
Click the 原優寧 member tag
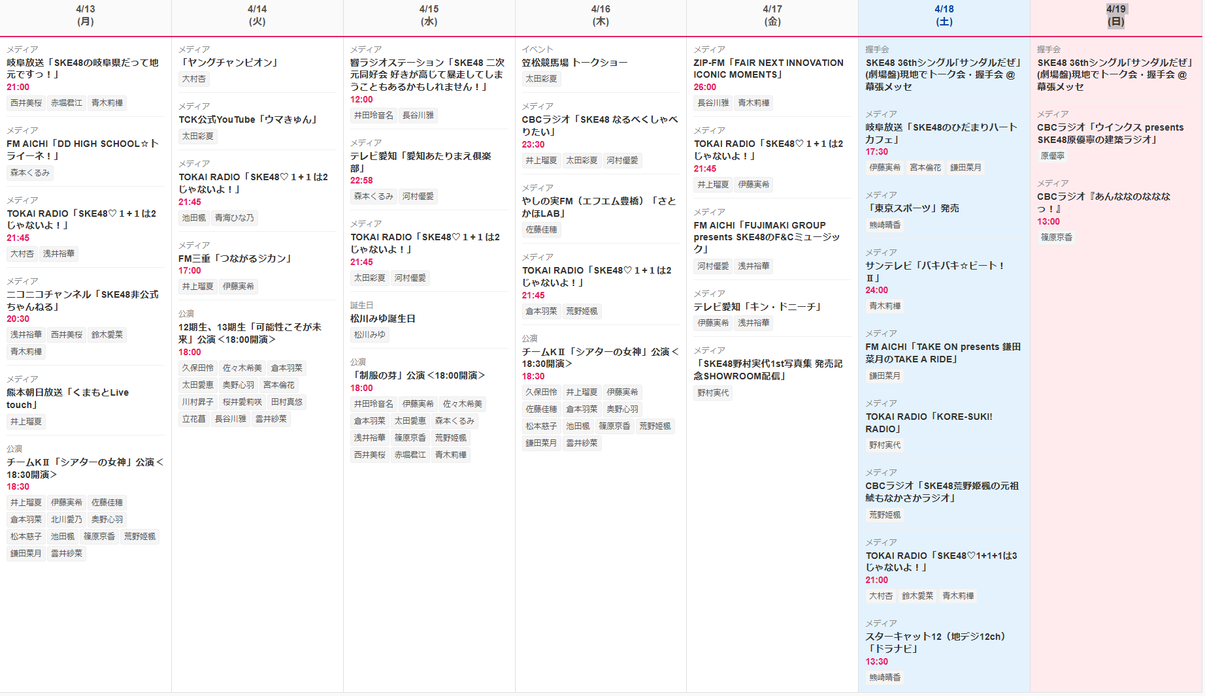tap(1053, 156)
